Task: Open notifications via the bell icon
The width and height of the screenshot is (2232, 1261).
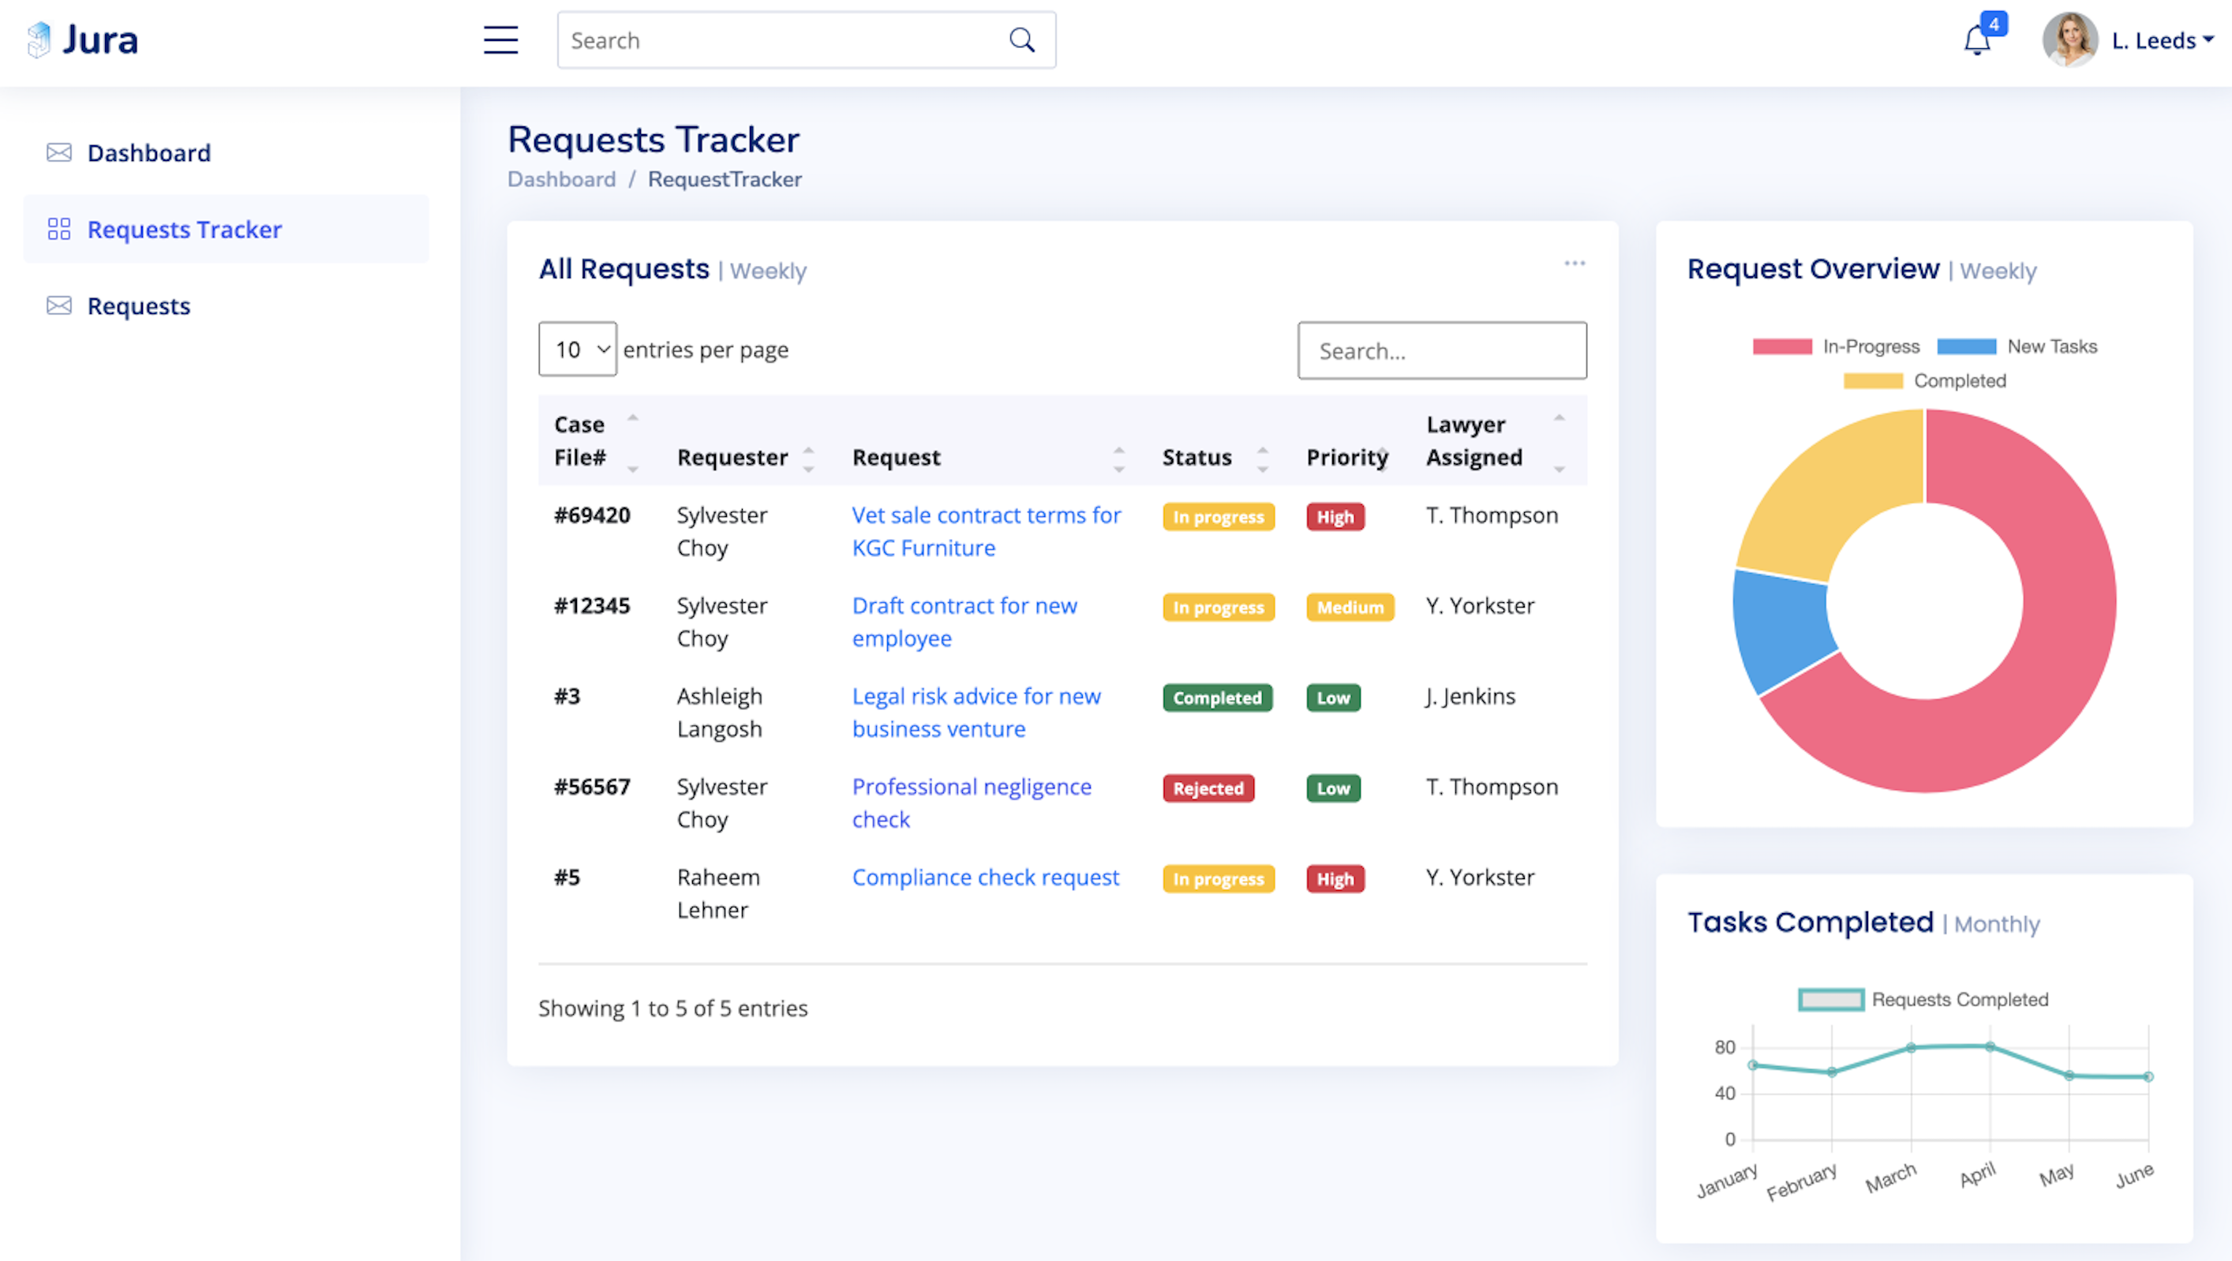Action: tap(1976, 41)
